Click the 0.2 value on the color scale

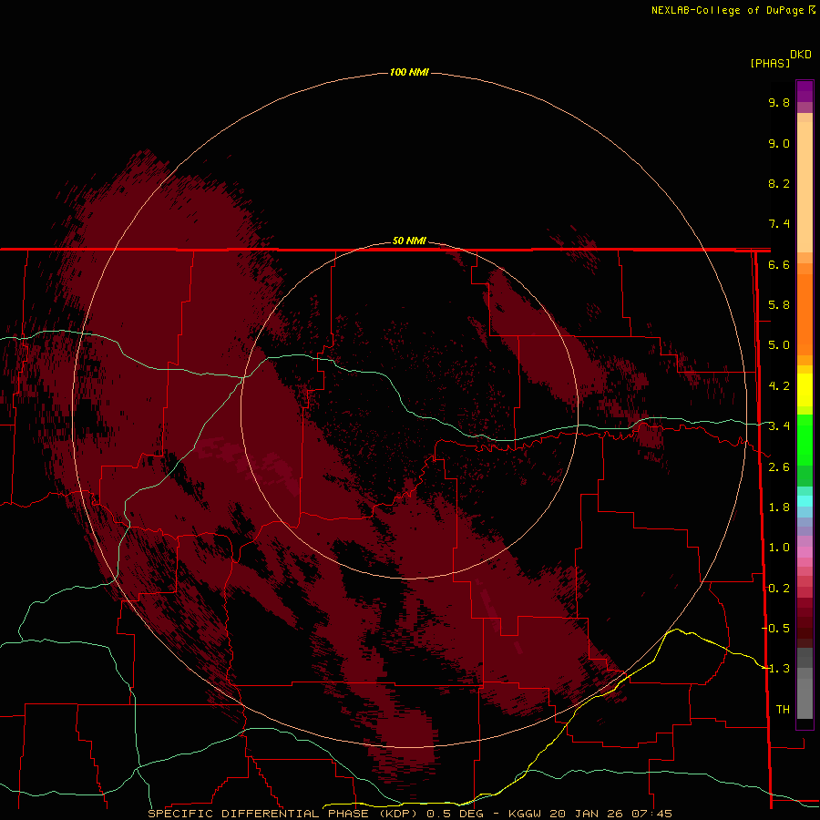[x=779, y=589]
